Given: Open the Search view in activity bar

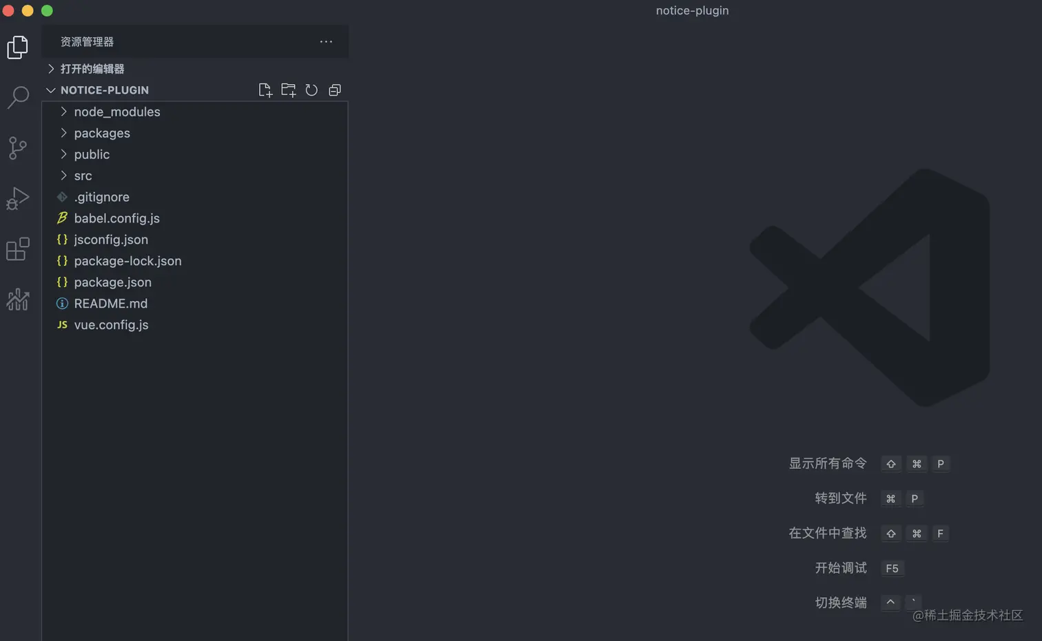Looking at the screenshot, I should click(x=18, y=97).
